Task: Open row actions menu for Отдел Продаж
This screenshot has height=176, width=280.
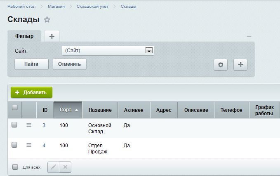Action: 29,145
